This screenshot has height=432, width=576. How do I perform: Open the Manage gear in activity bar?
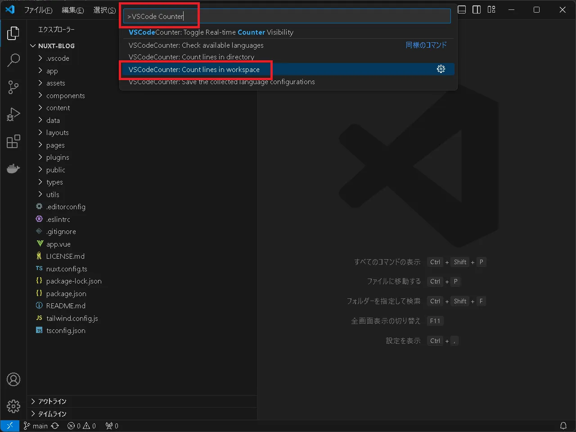click(13, 406)
